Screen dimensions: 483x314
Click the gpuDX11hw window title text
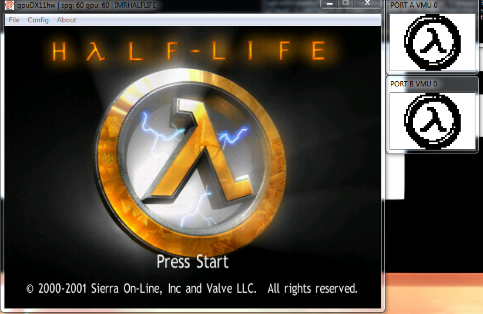click(x=86, y=5)
